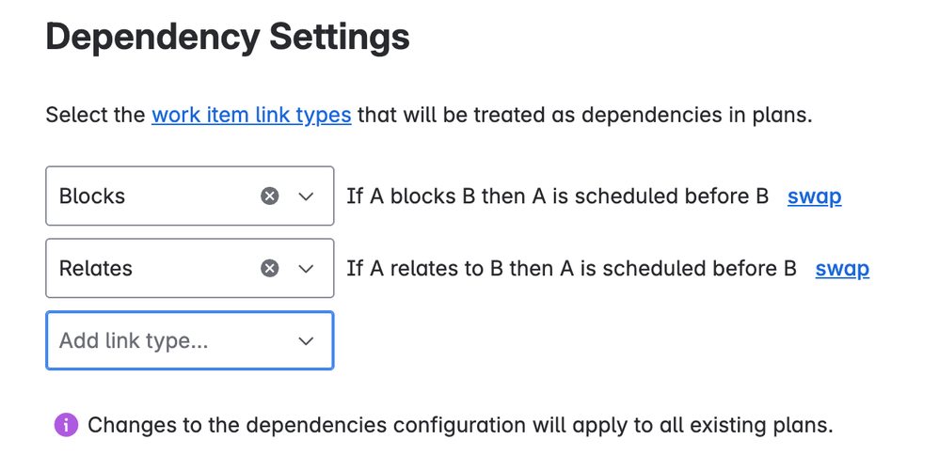Click the 'If A blocks B' description text
Image resolution: width=939 pixels, height=455 pixels.
pyautogui.click(x=558, y=196)
